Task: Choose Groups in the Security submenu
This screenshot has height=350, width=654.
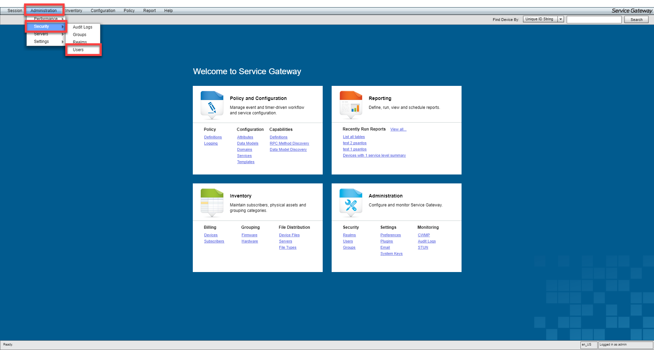Action: coord(80,35)
